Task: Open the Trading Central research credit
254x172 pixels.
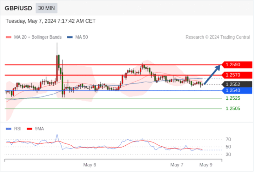Action: pyautogui.click(x=217, y=37)
